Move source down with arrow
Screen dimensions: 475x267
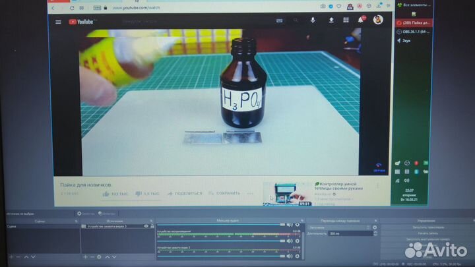pos(114,257)
